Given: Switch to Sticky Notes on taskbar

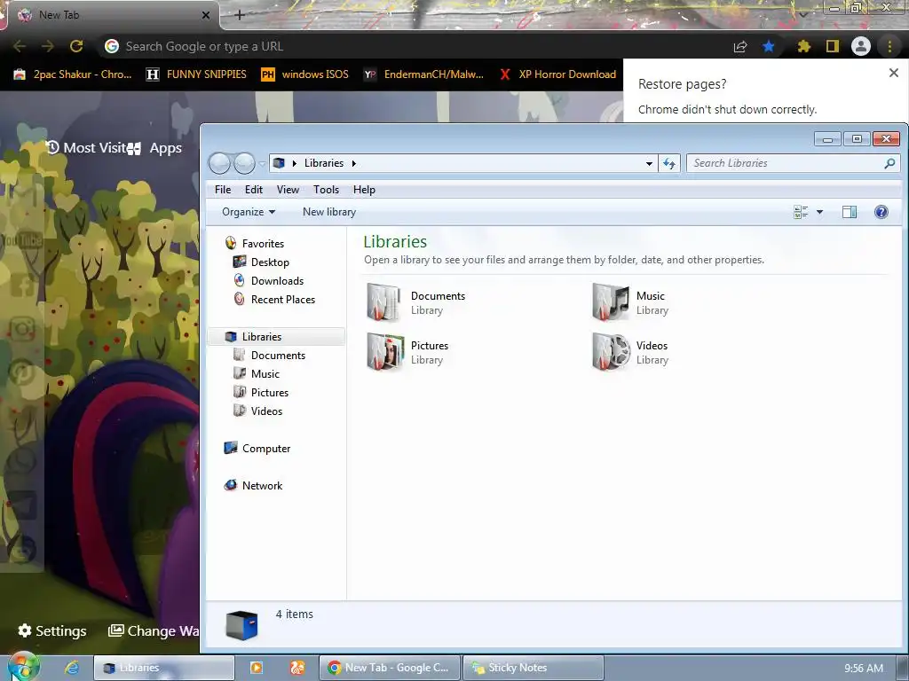Looking at the screenshot, I should click(534, 668).
